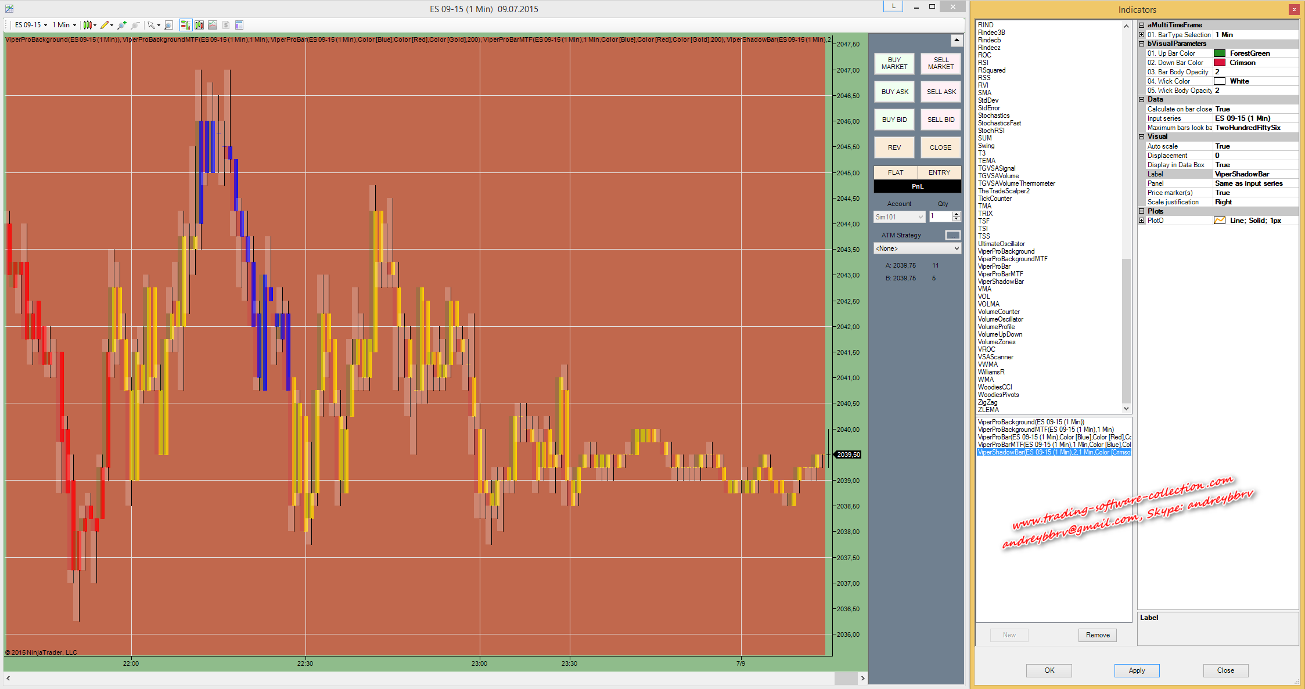Toggle the Chart Trader panel icon
Image resolution: width=1305 pixels, height=689 pixels.
pos(186,25)
